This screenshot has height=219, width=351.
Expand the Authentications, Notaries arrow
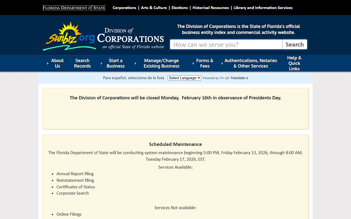(x=222, y=64)
